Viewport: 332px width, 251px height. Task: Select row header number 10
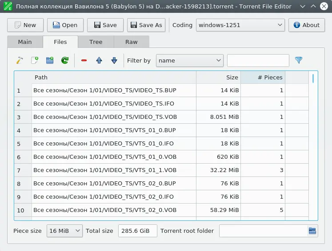(x=23, y=211)
